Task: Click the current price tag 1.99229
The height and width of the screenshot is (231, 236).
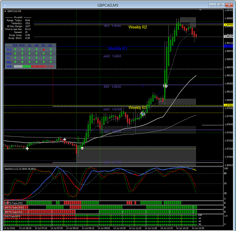Action: (228, 36)
